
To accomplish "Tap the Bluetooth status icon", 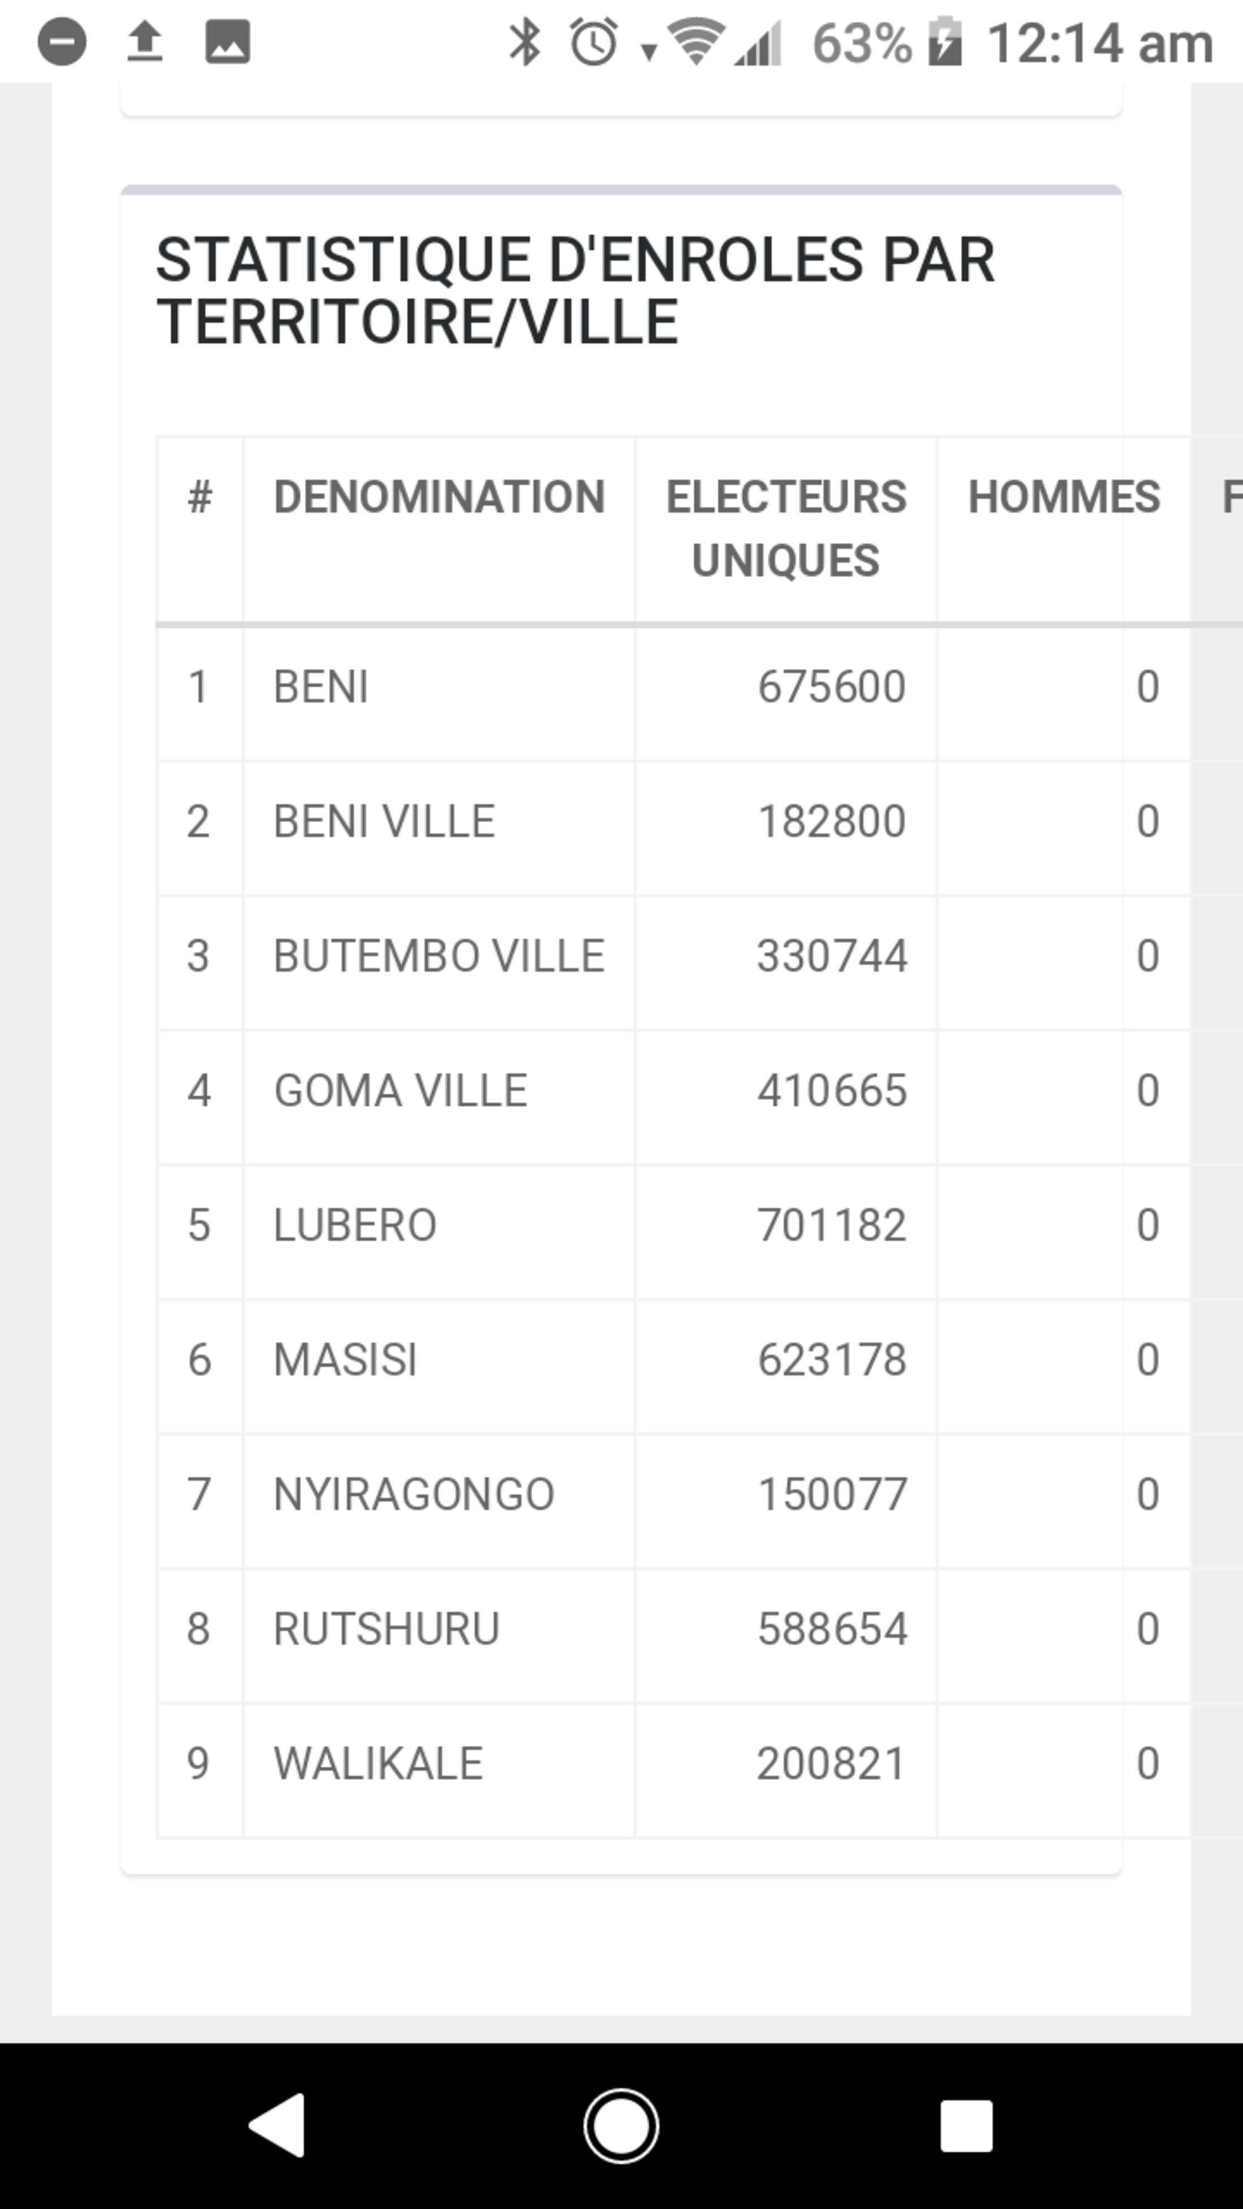I will click(x=525, y=41).
